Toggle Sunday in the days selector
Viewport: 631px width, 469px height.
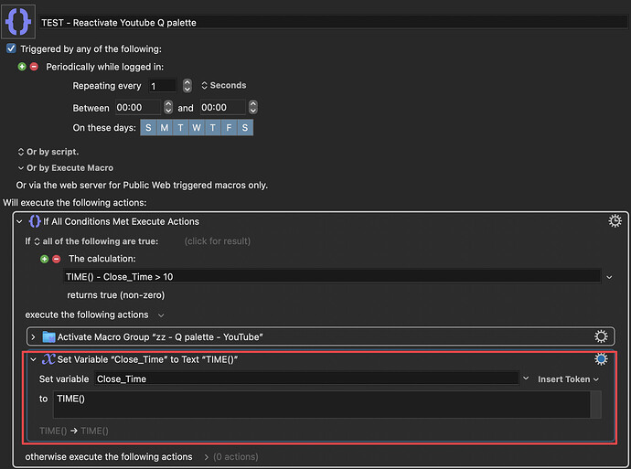coord(148,128)
